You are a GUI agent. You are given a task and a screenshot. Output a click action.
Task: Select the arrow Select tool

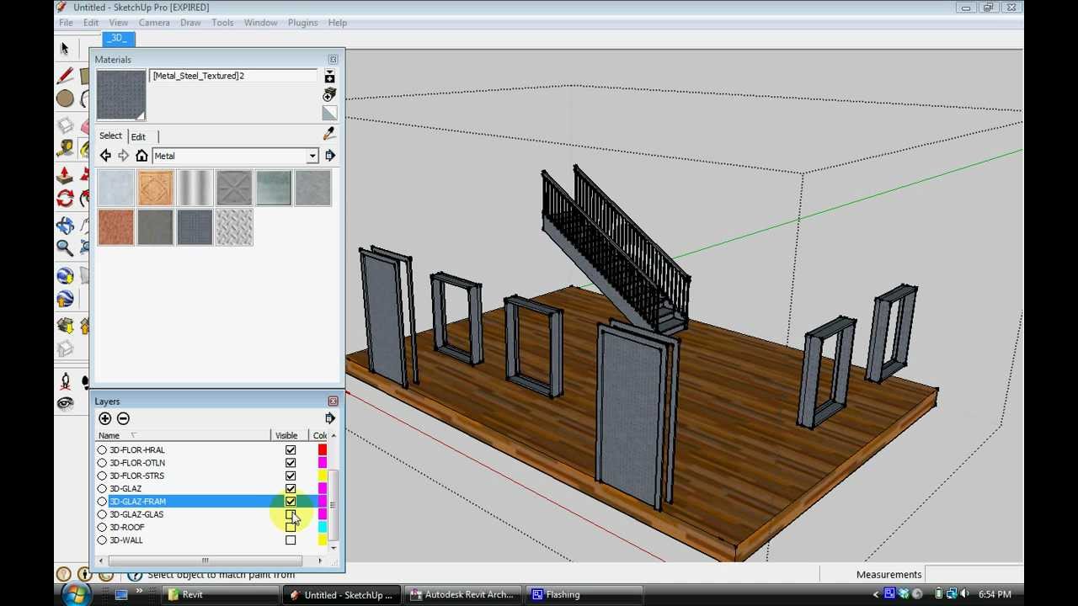click(x=64, y=49)
